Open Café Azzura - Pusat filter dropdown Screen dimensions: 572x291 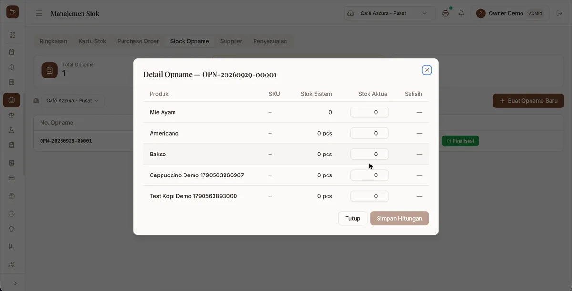72,101
